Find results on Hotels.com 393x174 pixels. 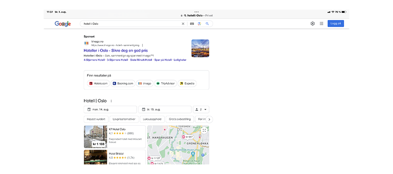[x=99, y=84]
